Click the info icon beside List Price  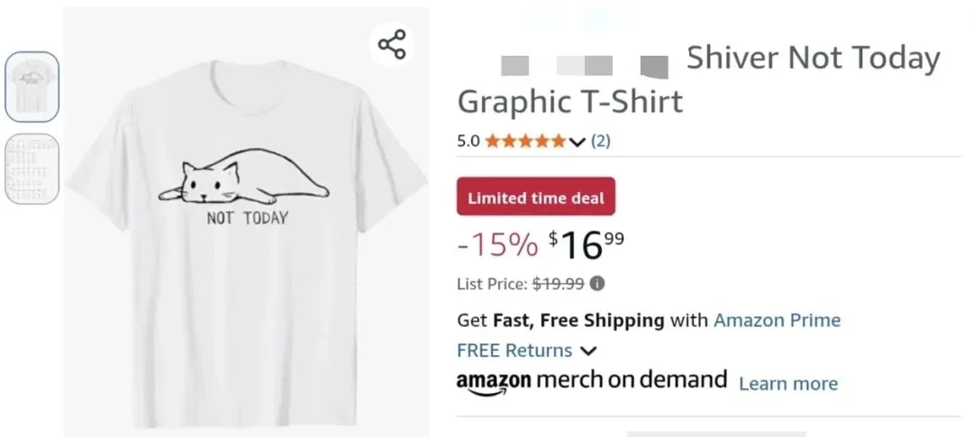(597, 283)
